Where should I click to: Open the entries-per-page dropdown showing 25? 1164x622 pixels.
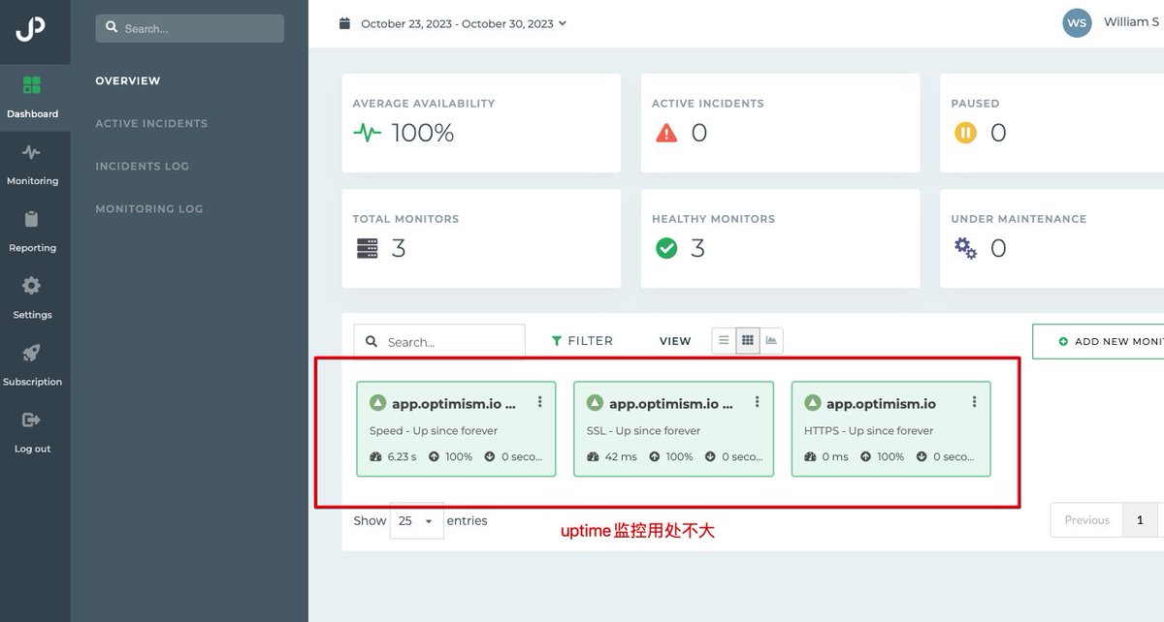[x=417, y=520]
